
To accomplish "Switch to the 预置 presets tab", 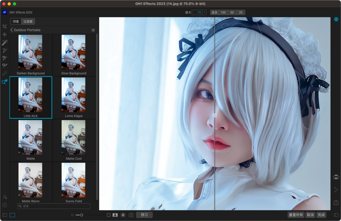I will [16, 21].
